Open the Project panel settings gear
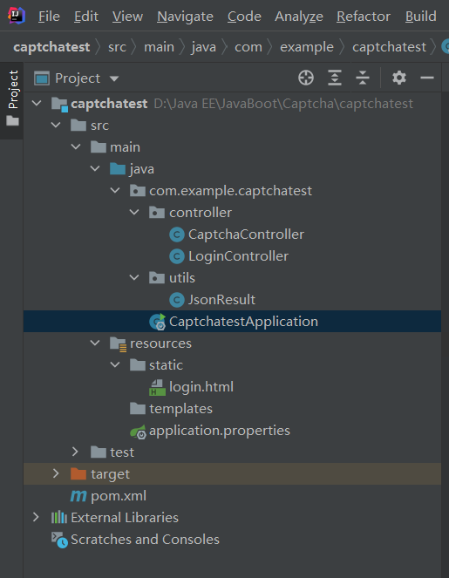The height and width of the screenshot is (578, 449). [398, 78]
